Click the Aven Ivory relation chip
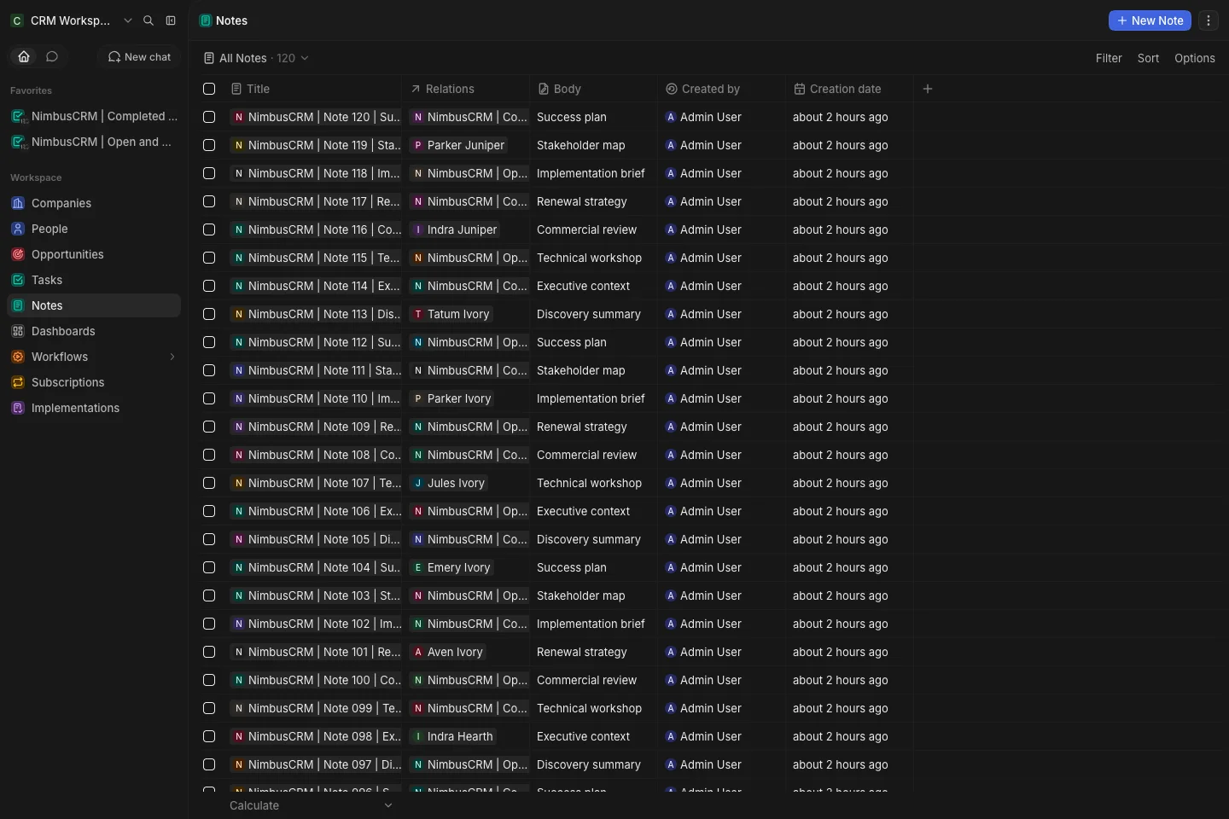The image size is (1229, 819). tap(448, 652)
